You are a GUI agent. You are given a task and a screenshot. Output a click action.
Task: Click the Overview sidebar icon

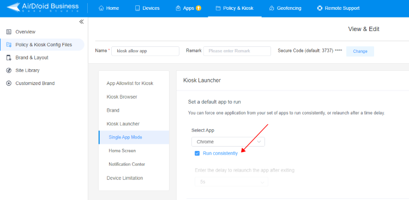click(9, 32)
